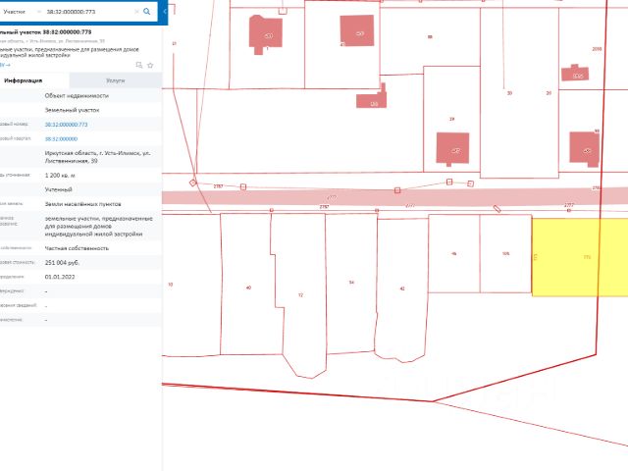Focus the search field containing 38:32:000000:773

[88, 12]
